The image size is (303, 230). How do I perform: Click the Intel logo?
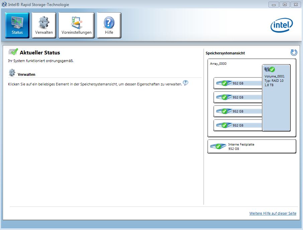(282, 25)
